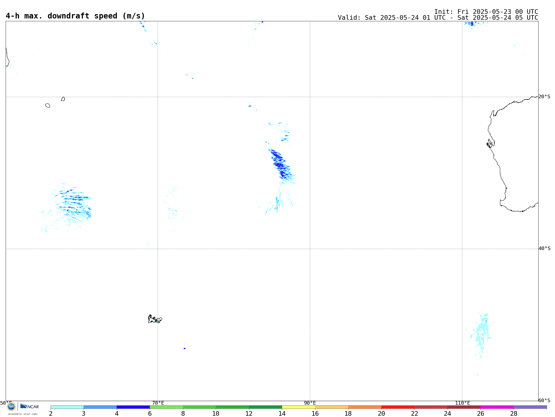Screen dimensions: 555x417
Task: Select the light cyan 2–3 m/s swatch
Action: click(x=67, y=407)
